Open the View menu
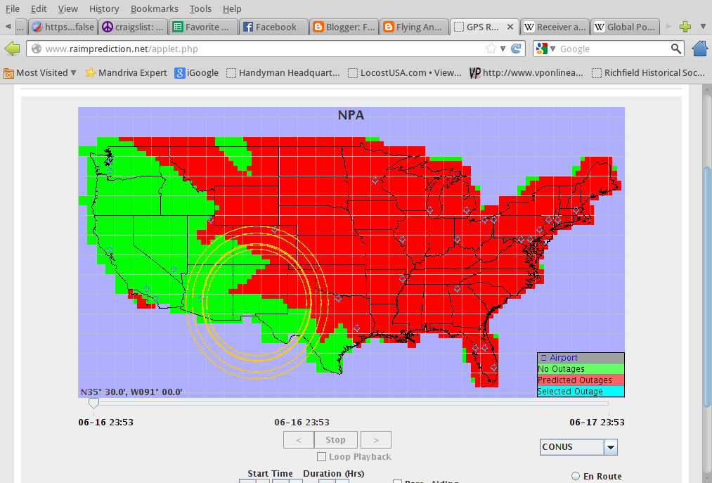Screen dimensions: 712x483 [x=67, y=8]
